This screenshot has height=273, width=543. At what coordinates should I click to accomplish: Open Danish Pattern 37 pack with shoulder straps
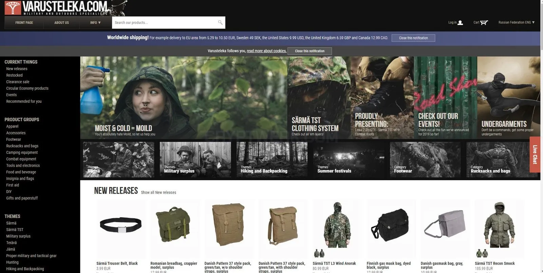(x=283, y=225)
